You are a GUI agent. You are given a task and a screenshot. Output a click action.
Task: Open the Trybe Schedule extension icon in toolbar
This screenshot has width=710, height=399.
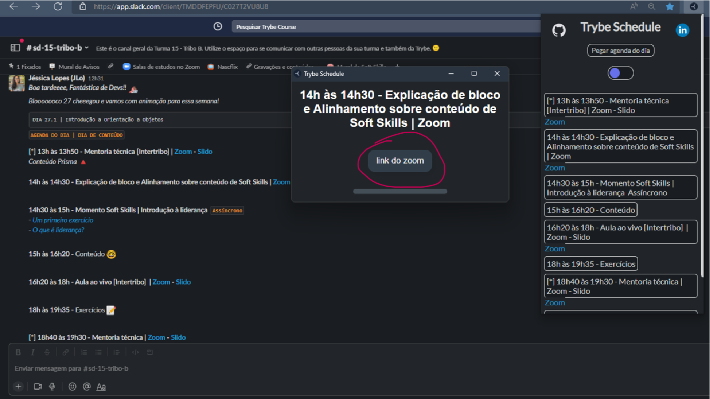click(x=694, y=6)
